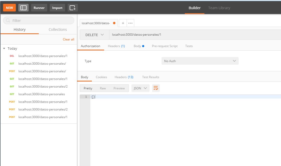
Task: Click the request URL field
Action: pos(195,35)
